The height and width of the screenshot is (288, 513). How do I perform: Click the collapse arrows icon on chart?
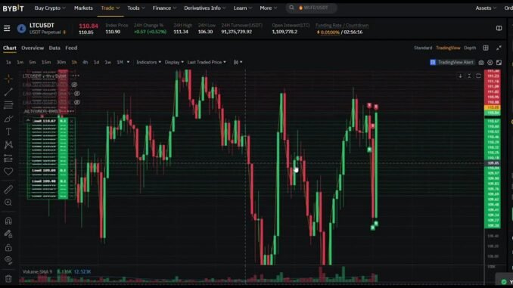click(x=469, y=76)
